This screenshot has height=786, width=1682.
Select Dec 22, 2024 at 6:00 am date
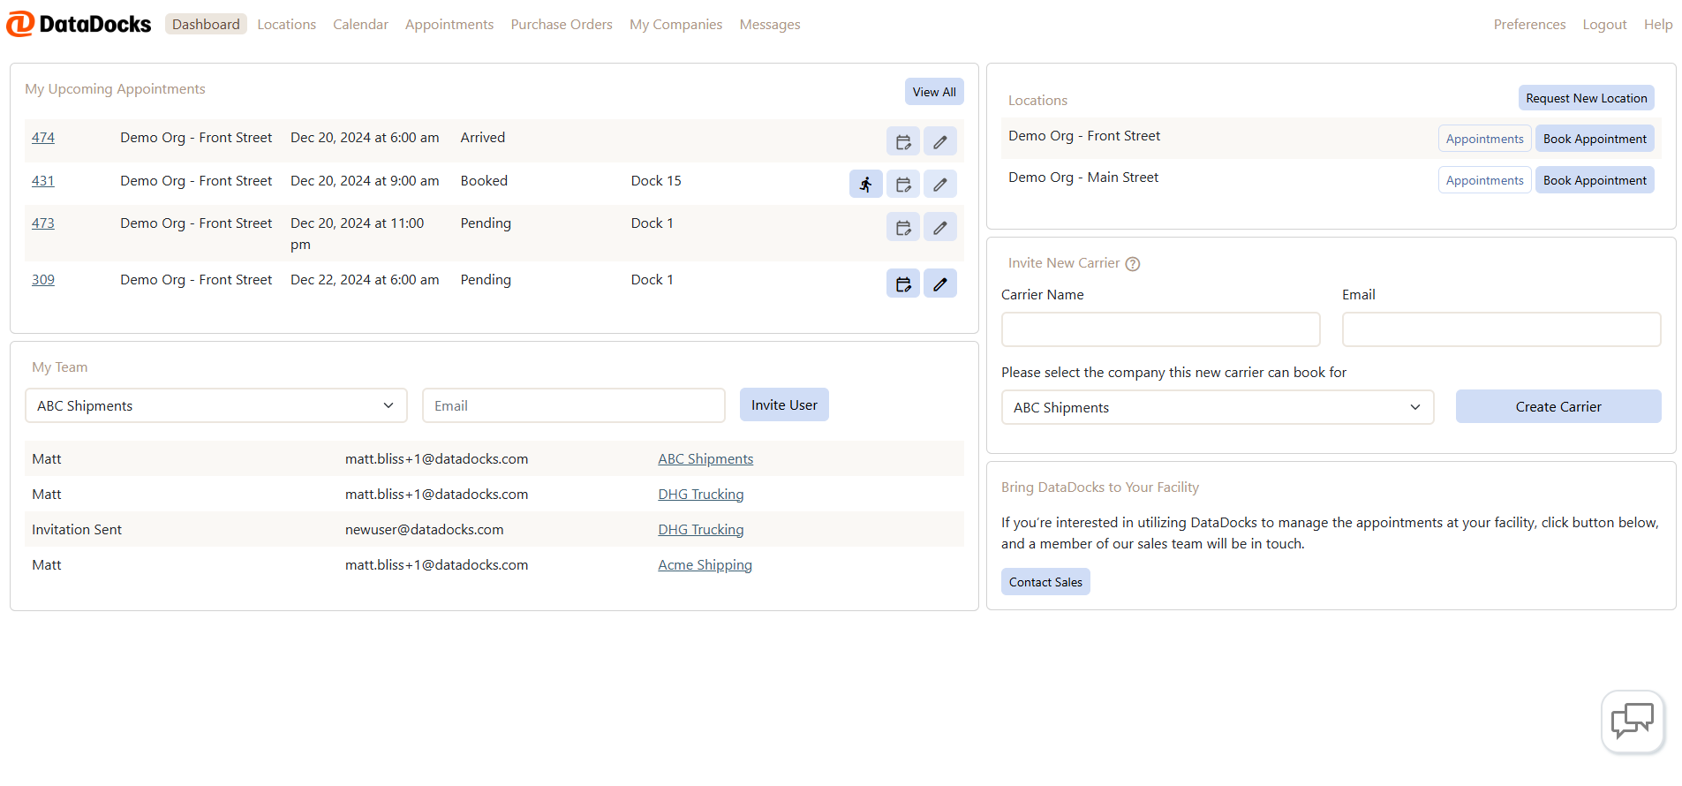pyautogui.click(x=365, y=280)
